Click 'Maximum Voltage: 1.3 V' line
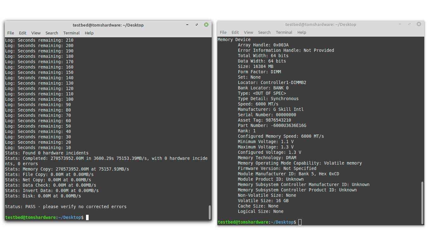 266,147
